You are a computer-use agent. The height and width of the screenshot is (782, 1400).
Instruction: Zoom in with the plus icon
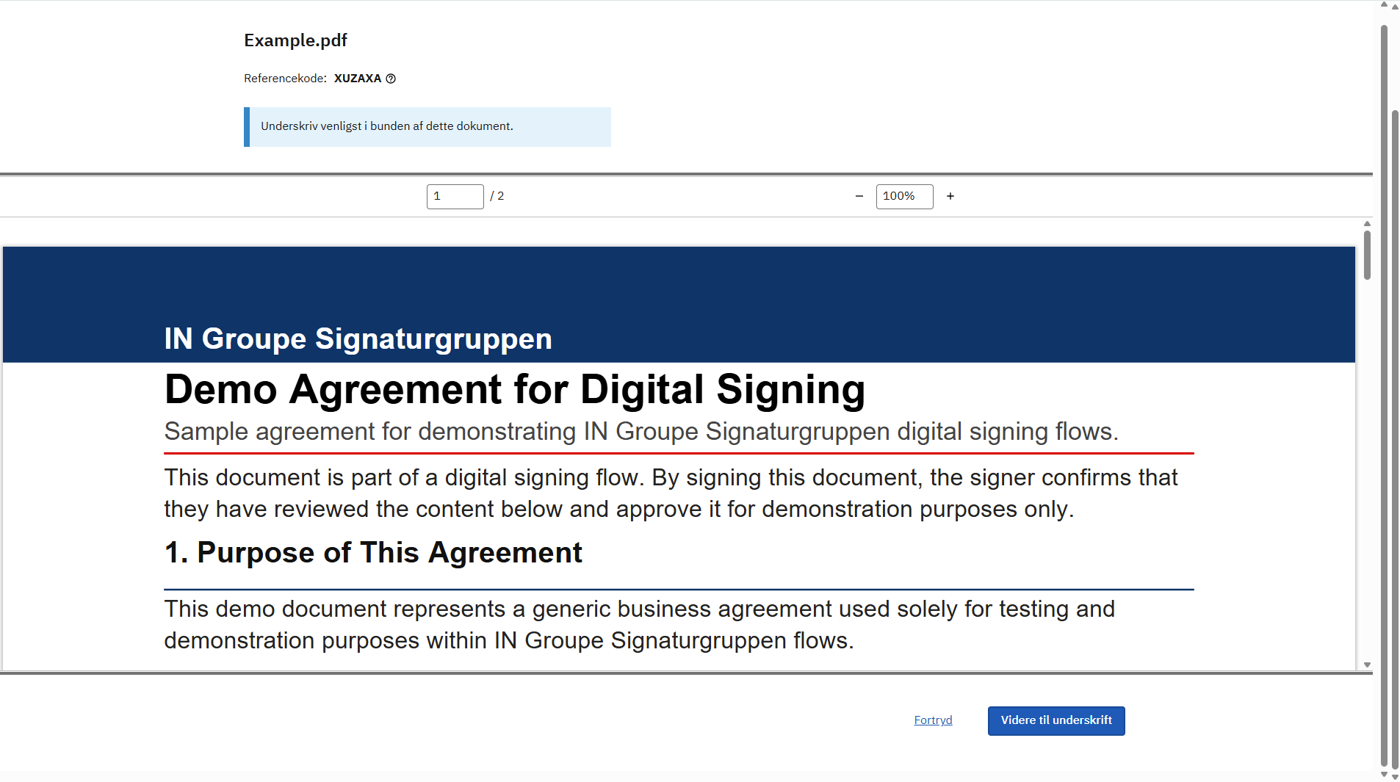coord(950,196)
